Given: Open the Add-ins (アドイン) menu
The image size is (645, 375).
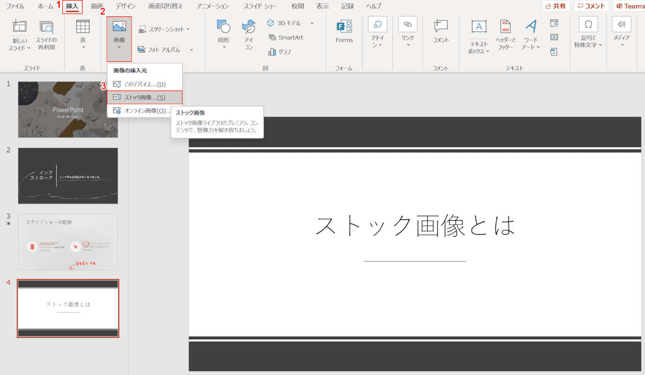Looking at the screenshot, I should pos(377,33).
